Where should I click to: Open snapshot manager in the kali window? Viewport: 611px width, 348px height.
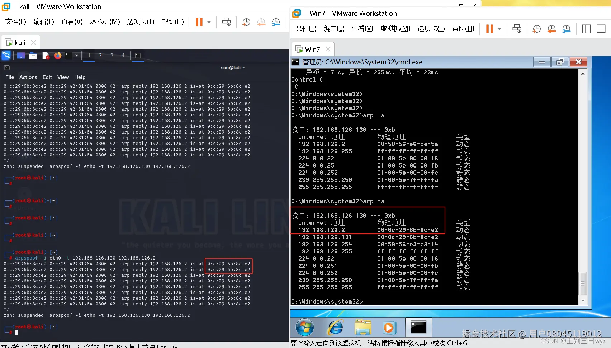[276, 22]
